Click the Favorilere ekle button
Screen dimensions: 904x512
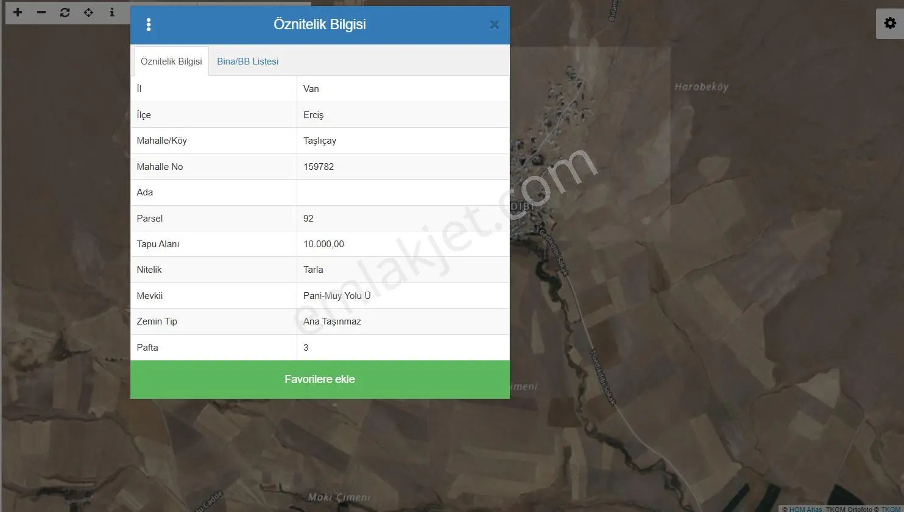[x=320, y=379]
